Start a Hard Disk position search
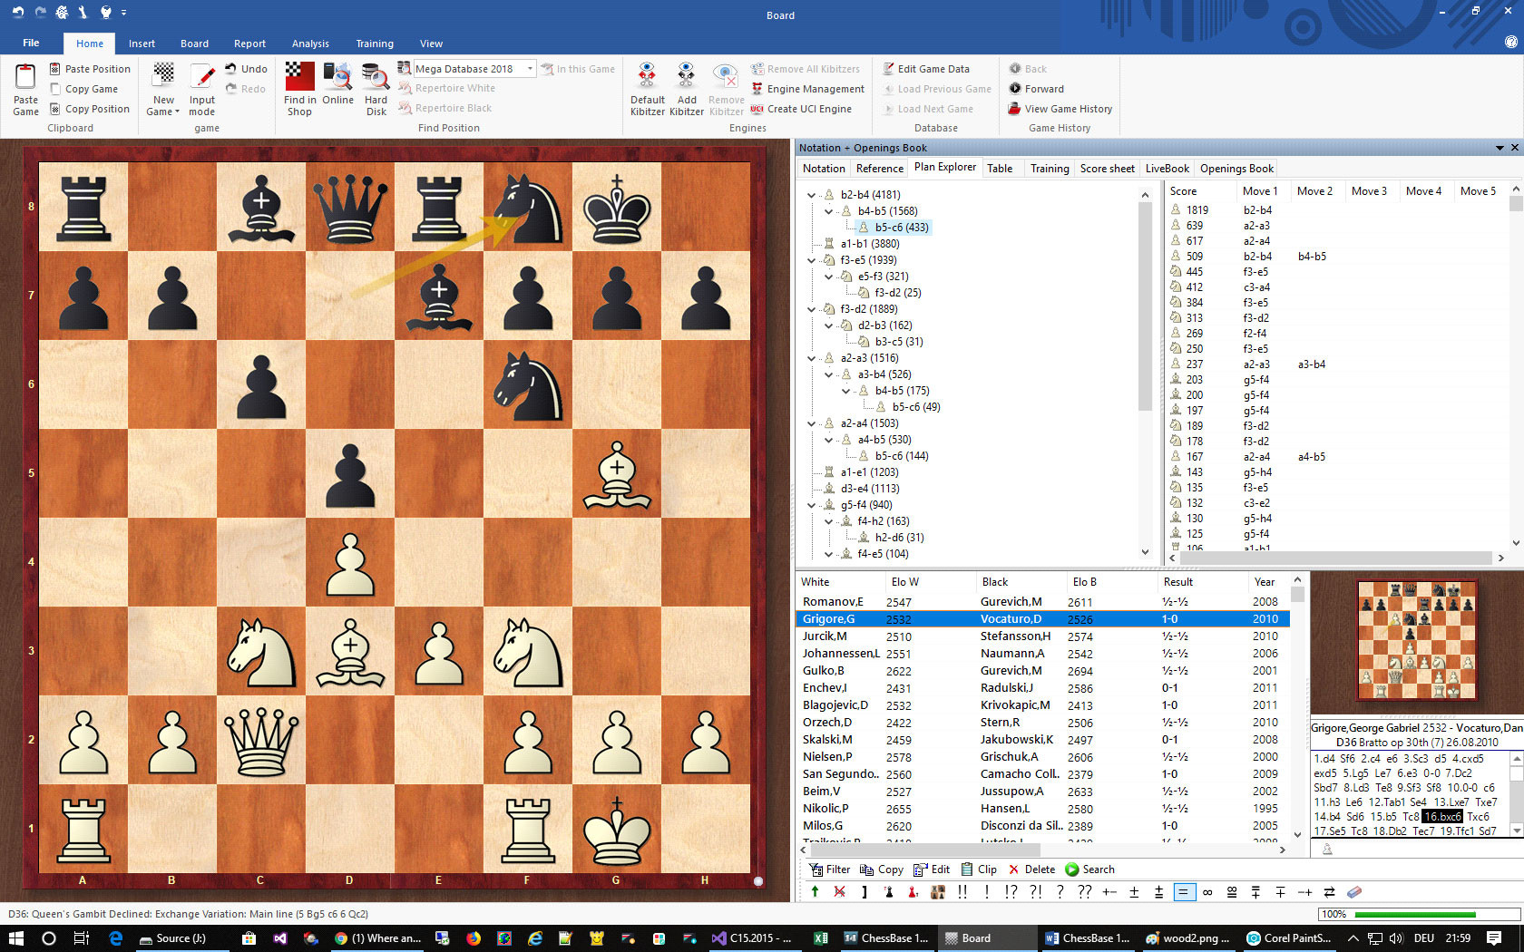1524x952 pixels. tap(375, 86)
